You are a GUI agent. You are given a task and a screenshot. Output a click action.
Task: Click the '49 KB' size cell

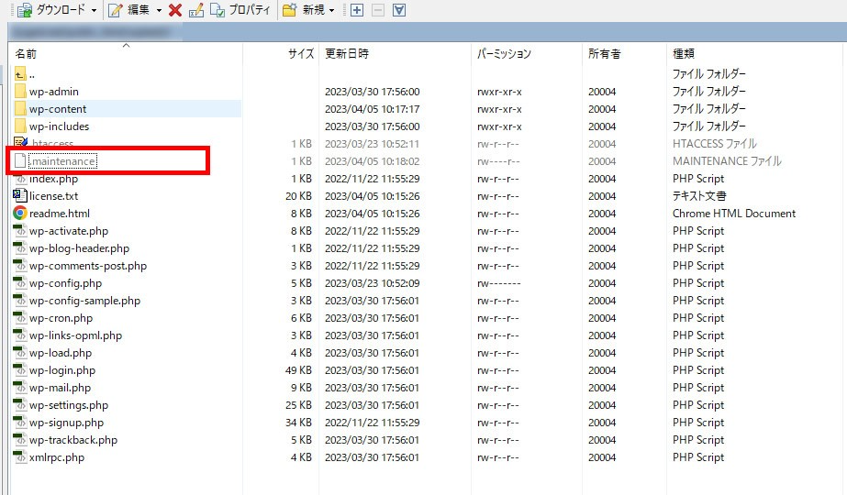click(x=299, y=370)
